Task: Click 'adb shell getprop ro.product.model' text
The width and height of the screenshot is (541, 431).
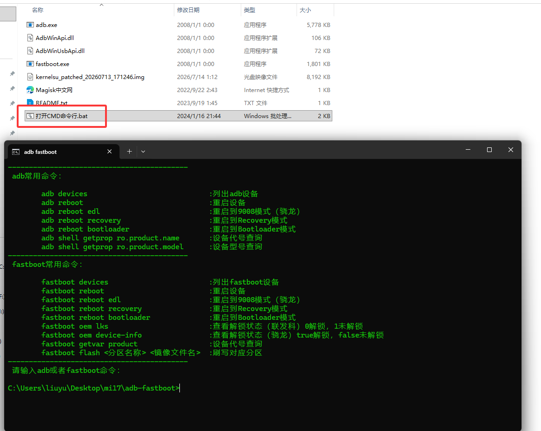Action: pos(112,247)
